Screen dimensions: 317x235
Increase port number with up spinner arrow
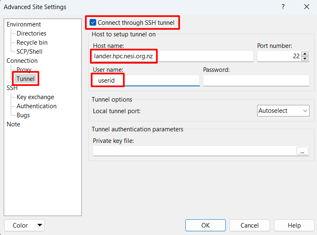[x=305, y=54]
